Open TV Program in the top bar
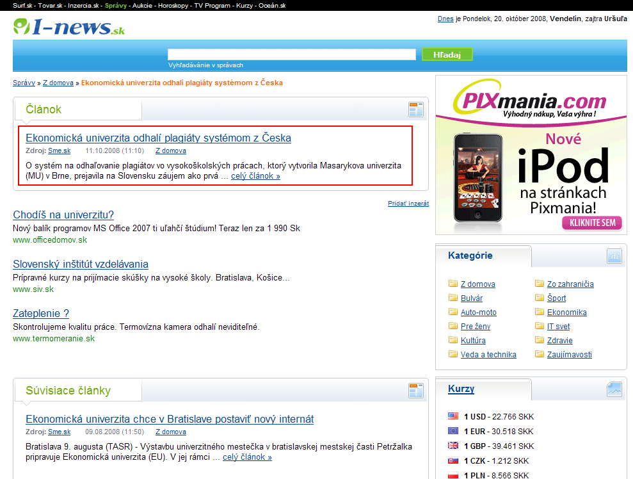The width and height of the screenshot is (633, 479). coord(212,6)
